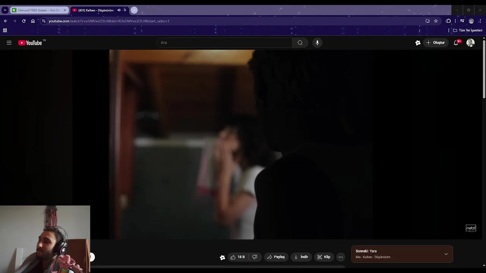Like the video showing 18 B
Viewport: 486px width, 273px height.
[238, 257]
